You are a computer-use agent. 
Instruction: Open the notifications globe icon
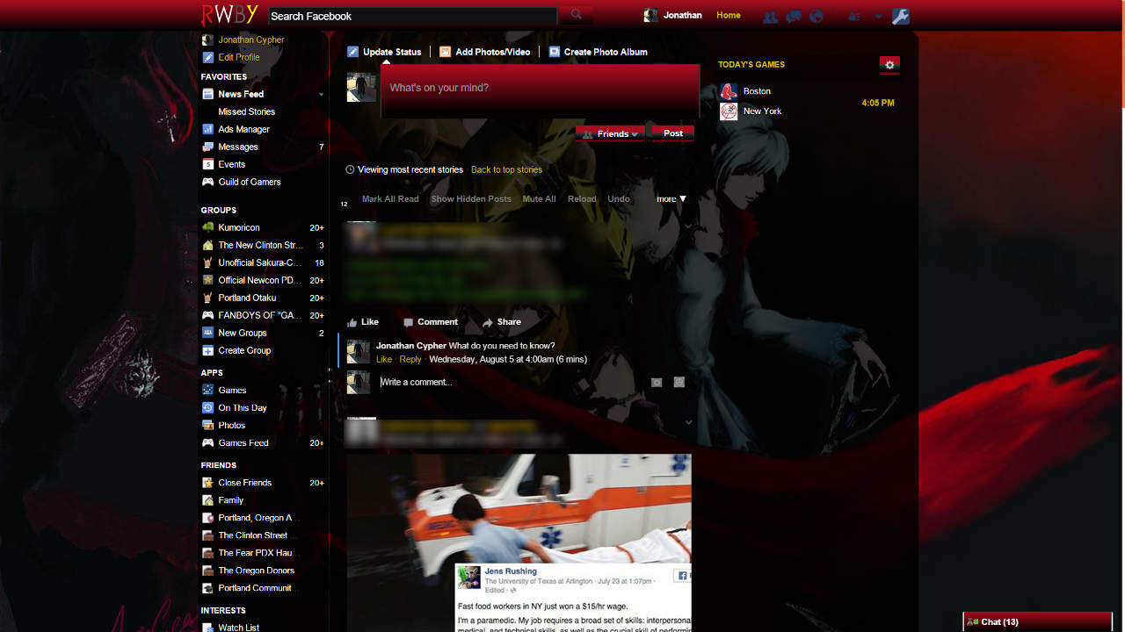pyautogui.click(x=816, y=17)
